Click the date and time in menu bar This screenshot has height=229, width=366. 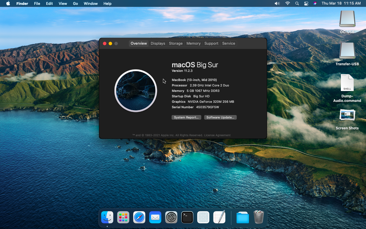pos(341,3)
